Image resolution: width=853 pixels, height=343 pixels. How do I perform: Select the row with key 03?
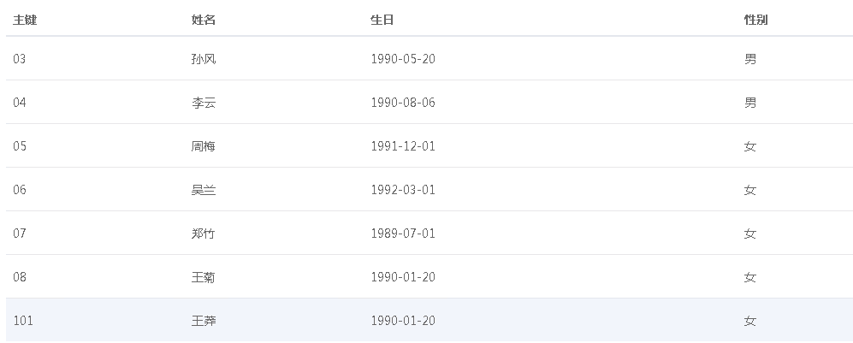[x=20, y=59]
